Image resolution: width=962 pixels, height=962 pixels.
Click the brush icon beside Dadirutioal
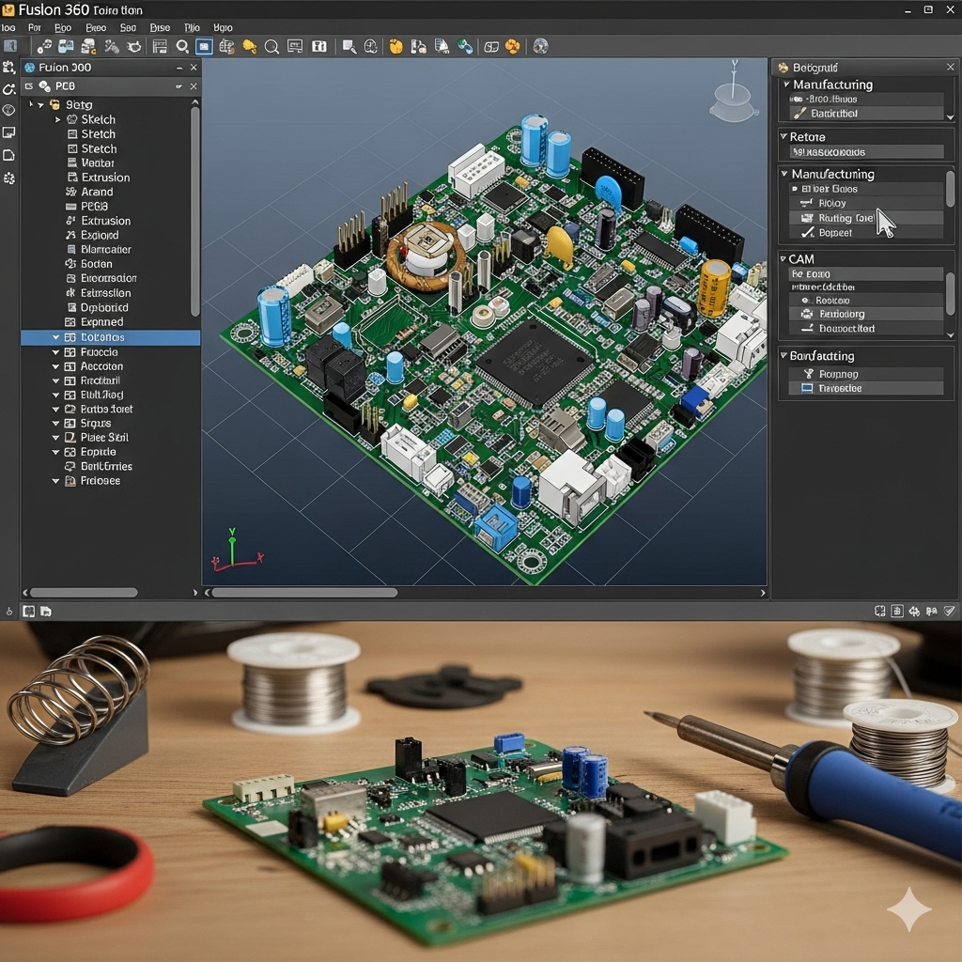coord(799,114)
